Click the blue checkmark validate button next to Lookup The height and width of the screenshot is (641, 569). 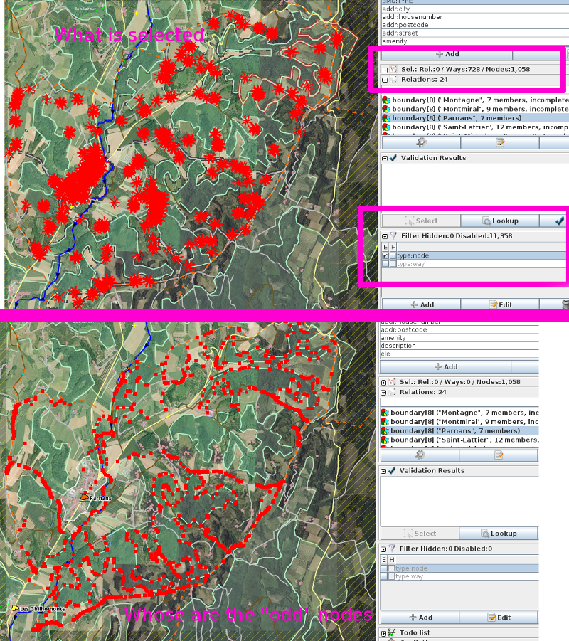(559, 221)
